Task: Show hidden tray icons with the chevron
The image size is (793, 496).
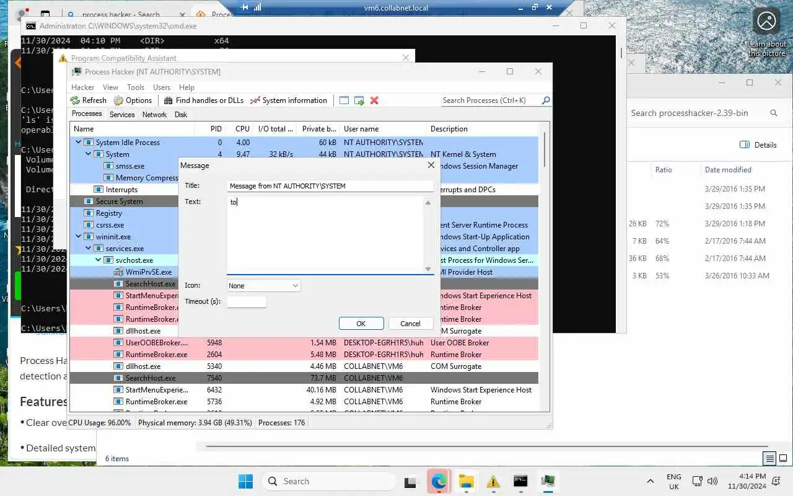Action: coord(650,481)
